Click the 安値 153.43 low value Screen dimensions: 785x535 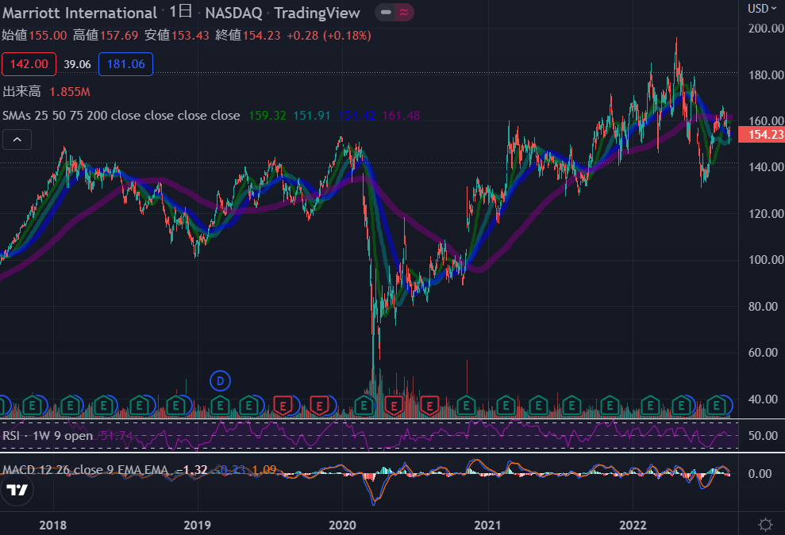[177, 35]
